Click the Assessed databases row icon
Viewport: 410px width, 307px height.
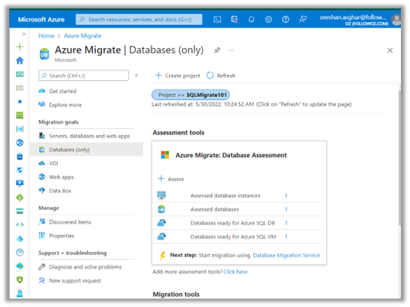coord(162,209)
